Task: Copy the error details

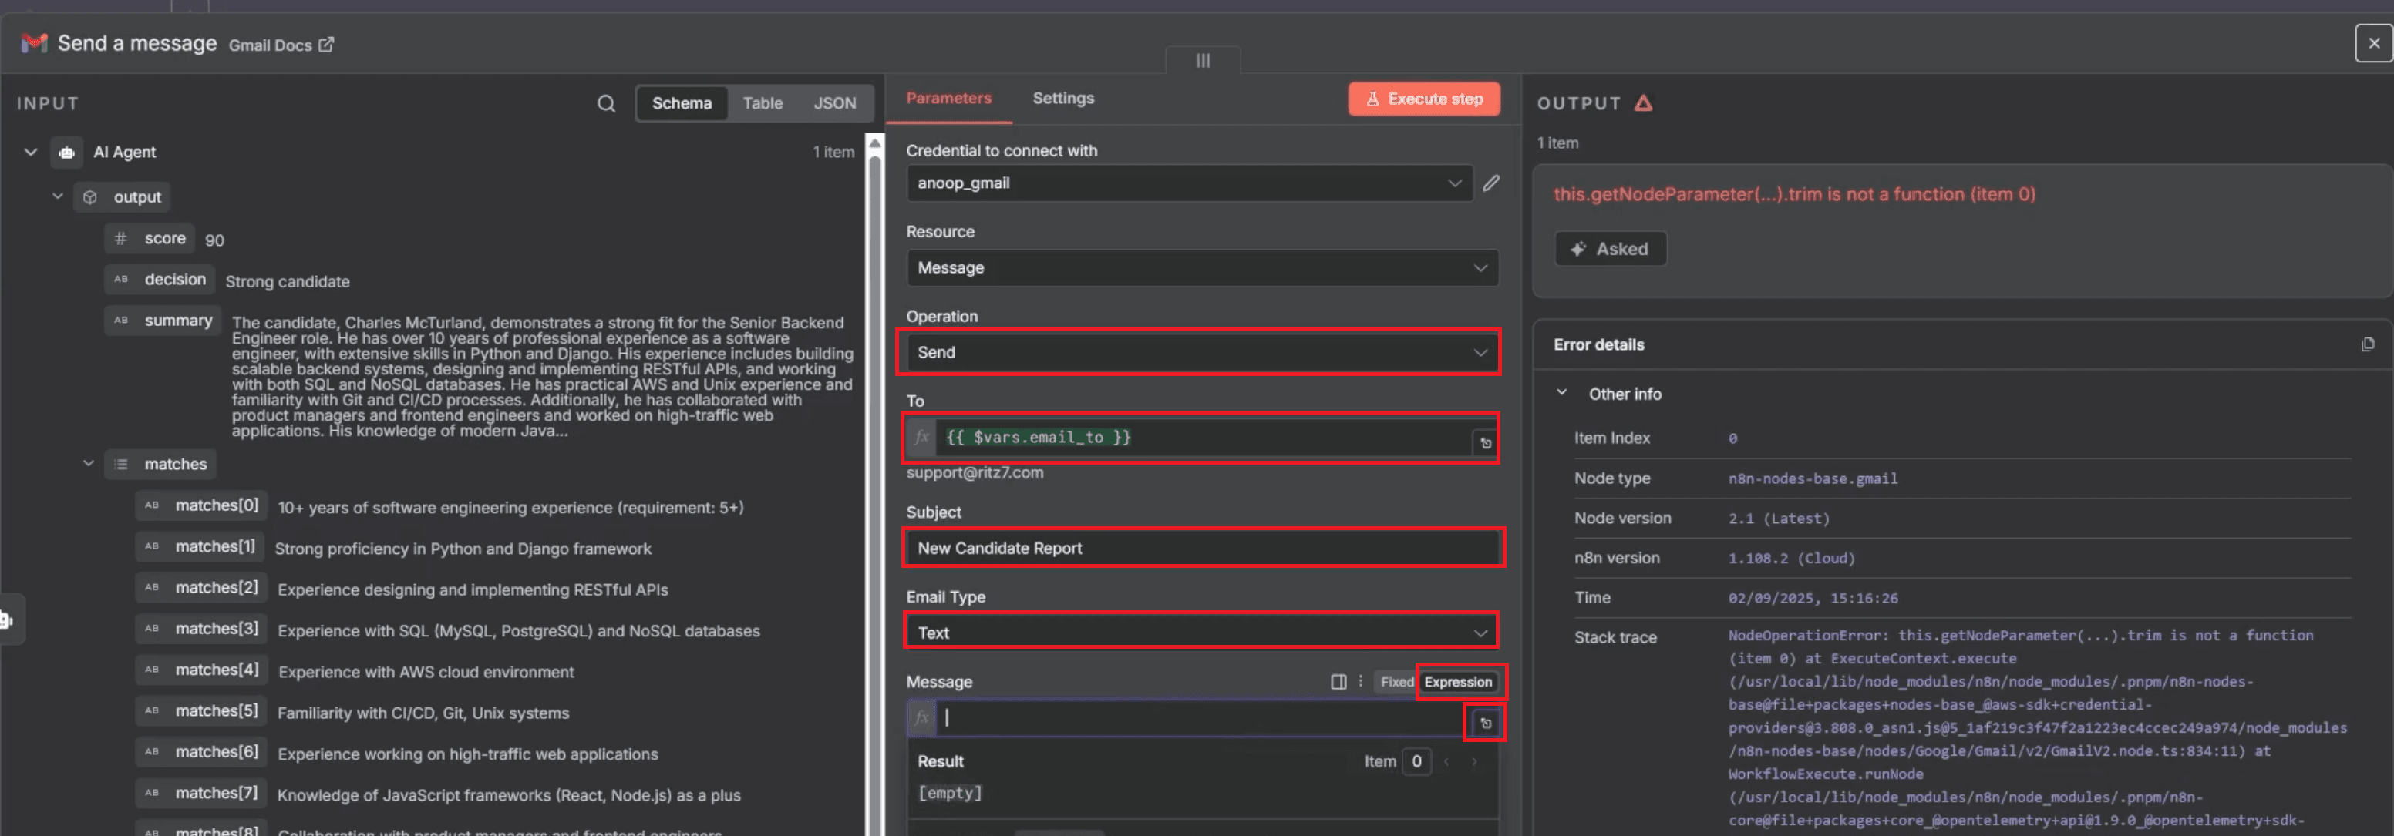Action: pos(2367,344)
